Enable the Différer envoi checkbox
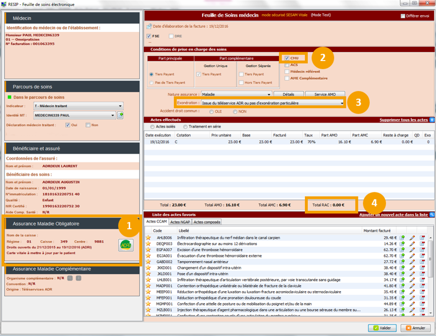 click(x=403, y=16)
